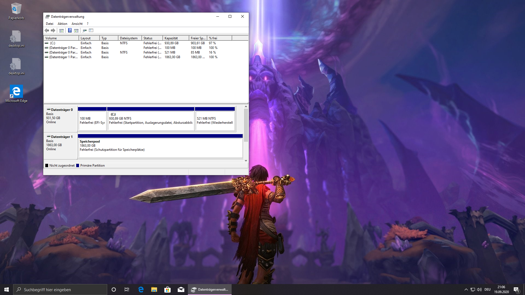Open the Datei menu
This screenshot has height=295, width=525.
tap(49, 24)
